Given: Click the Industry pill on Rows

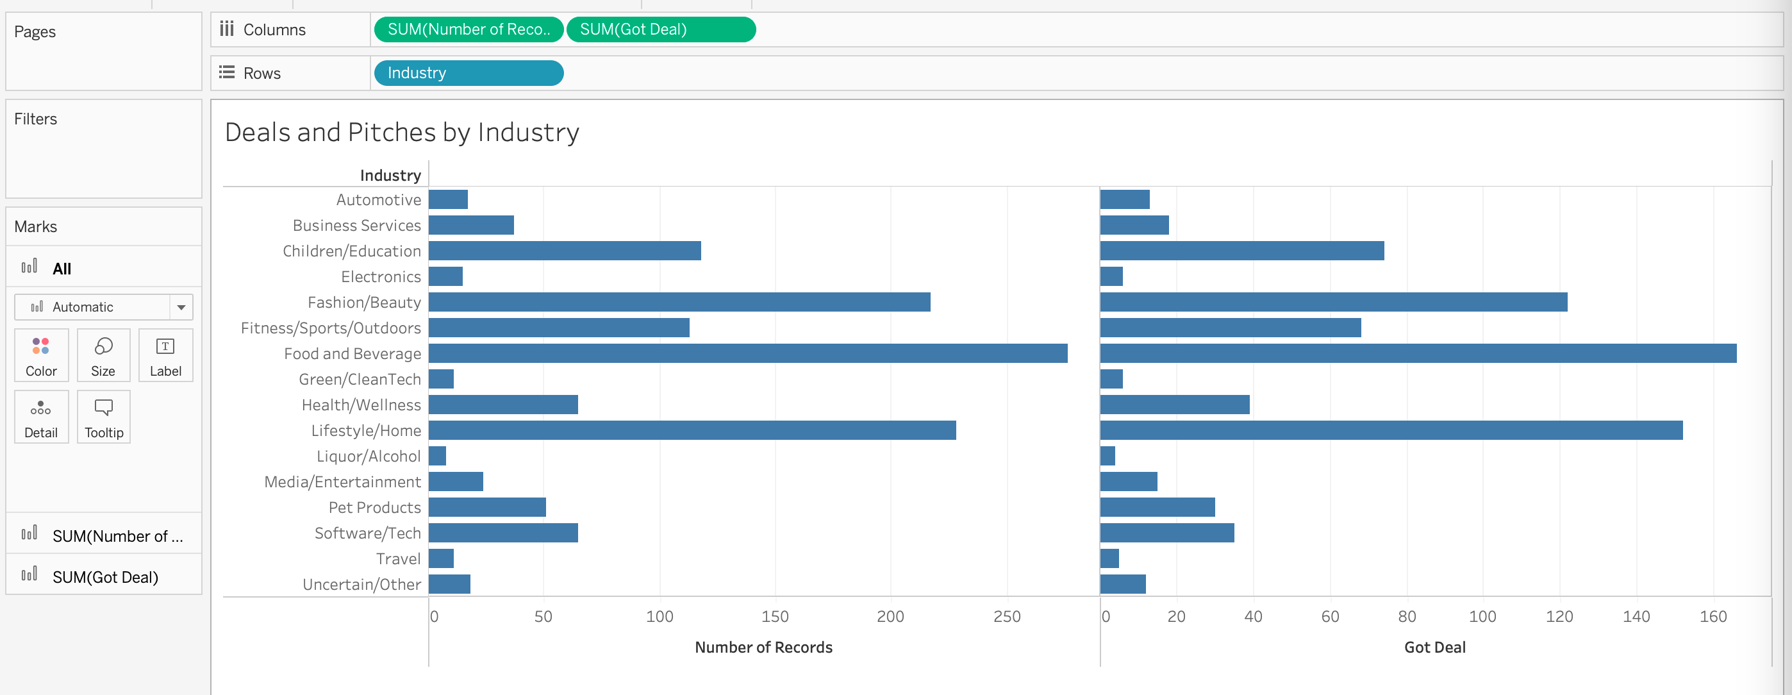Looking at the screenshot, I should 468,73.
